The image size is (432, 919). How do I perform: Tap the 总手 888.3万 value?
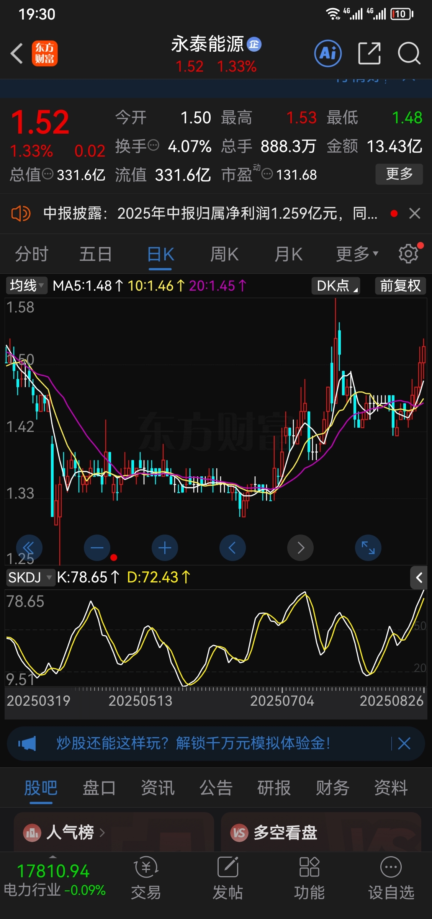(288, 146)
